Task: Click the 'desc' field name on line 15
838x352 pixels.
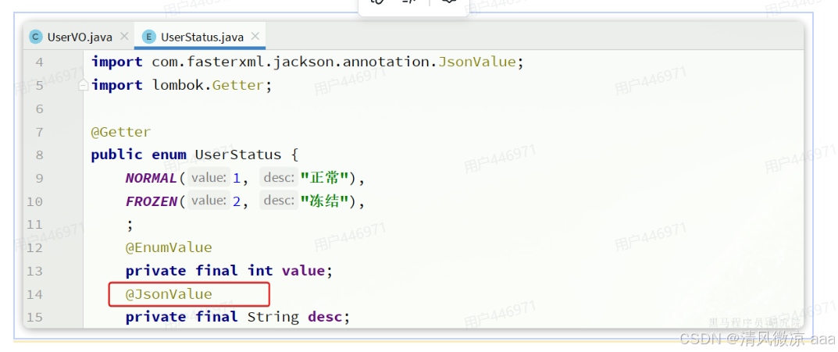Action: pos(324,318)
